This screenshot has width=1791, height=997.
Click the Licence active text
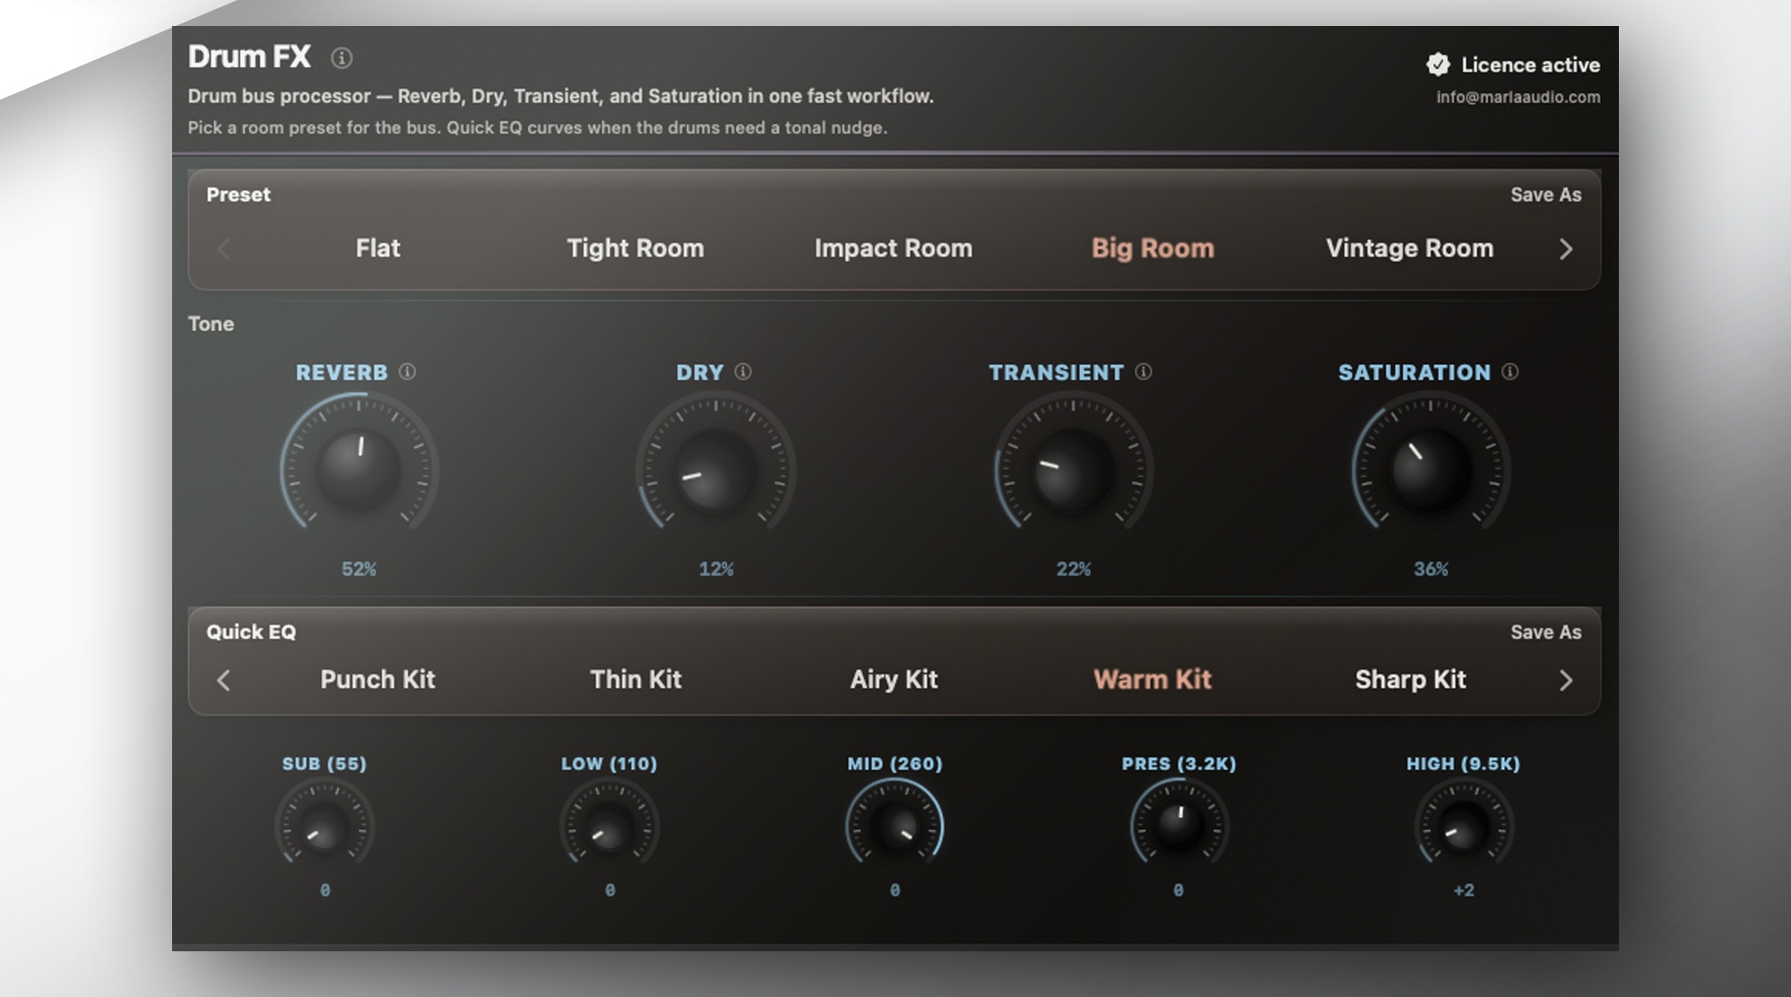tap(1530, 65)
